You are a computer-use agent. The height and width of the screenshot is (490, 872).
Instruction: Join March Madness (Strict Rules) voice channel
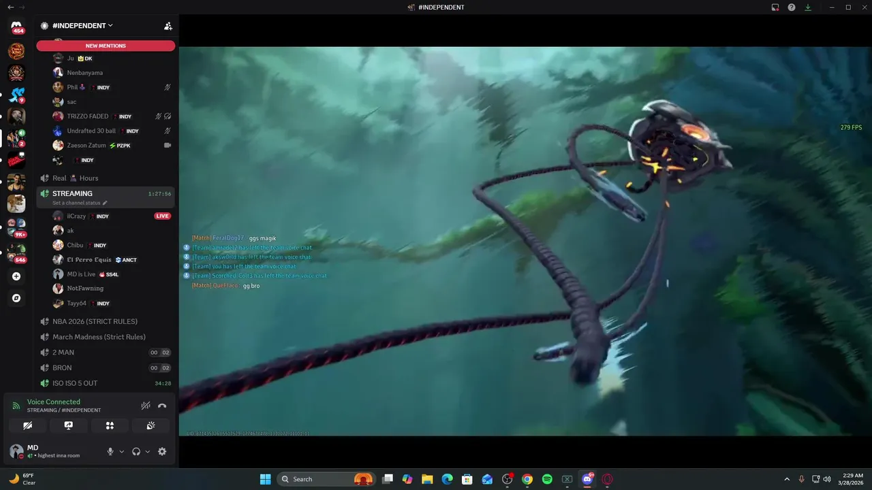pos(106,337)
